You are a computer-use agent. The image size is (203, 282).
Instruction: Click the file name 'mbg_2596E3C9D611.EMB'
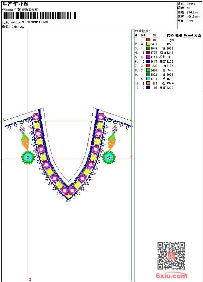(30, 22)
